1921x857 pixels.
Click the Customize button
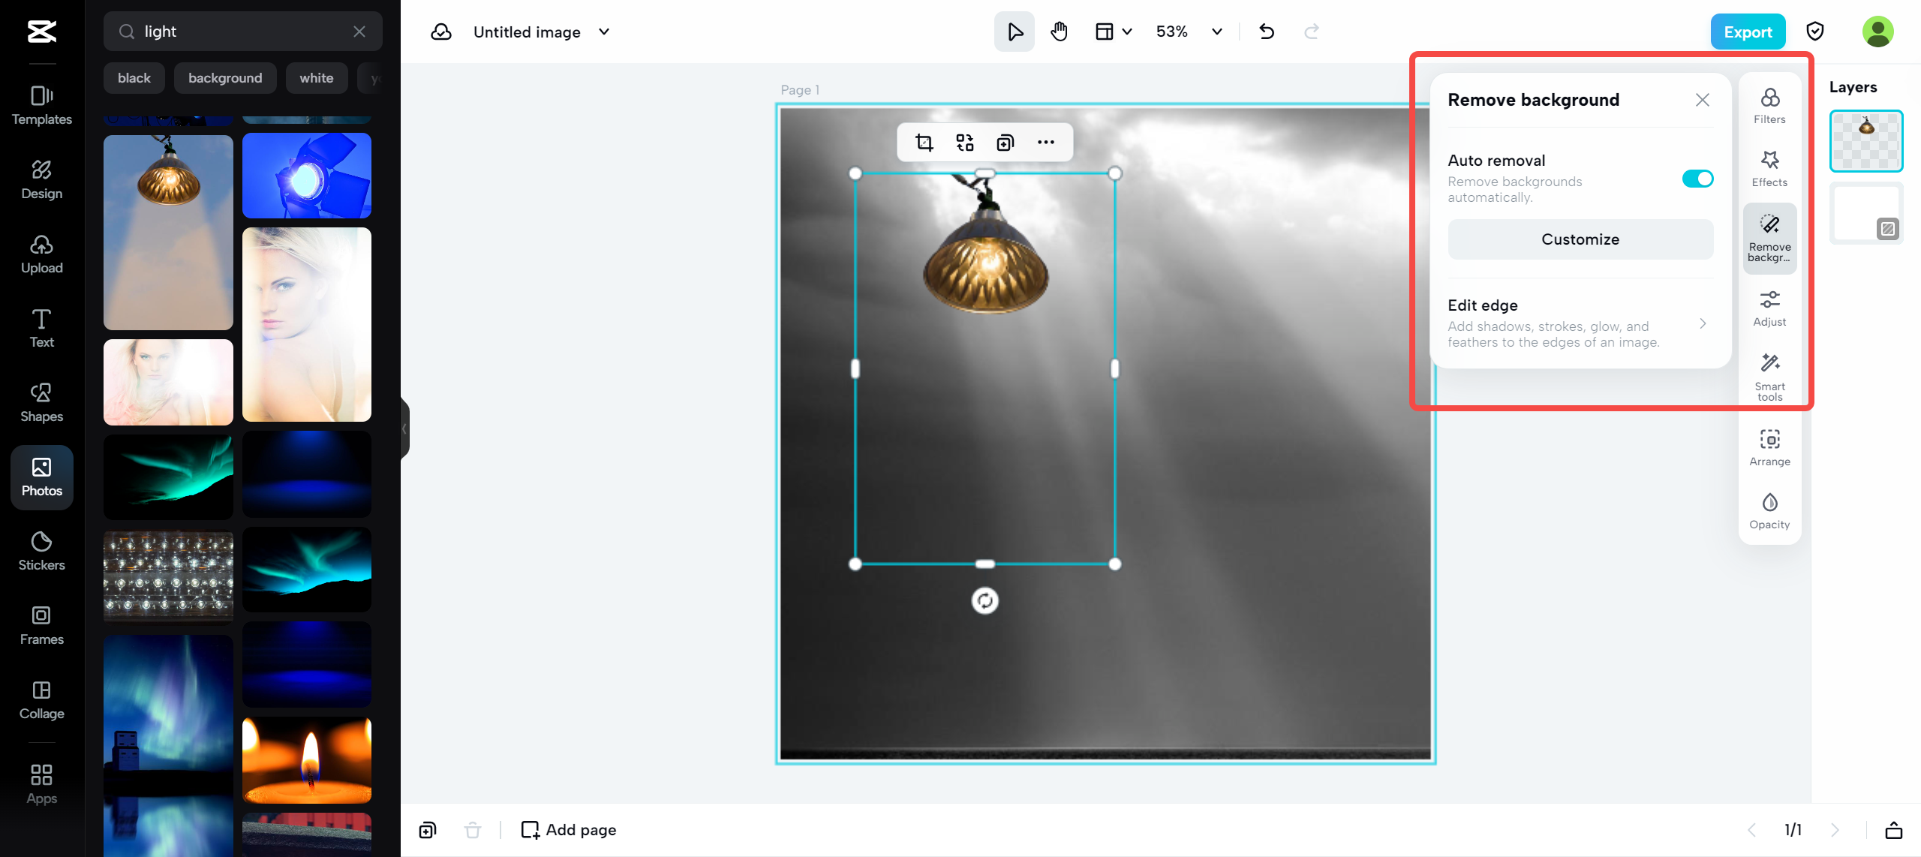(x=1580, y=239)
